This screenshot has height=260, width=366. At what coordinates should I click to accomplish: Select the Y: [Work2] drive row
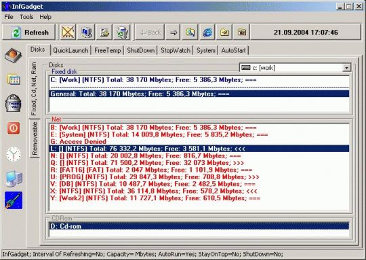click(x=199, y=198)
